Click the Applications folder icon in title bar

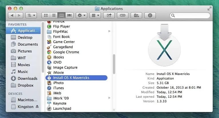click(97, 9)
